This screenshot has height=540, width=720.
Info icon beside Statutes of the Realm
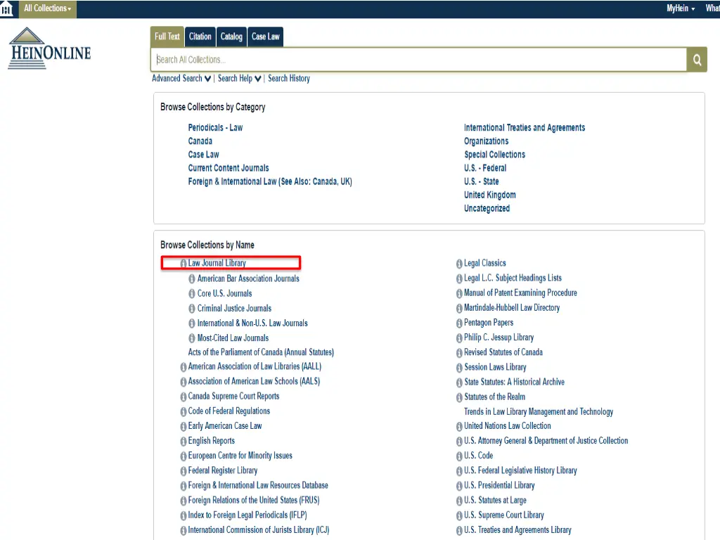tap(459, 397)
